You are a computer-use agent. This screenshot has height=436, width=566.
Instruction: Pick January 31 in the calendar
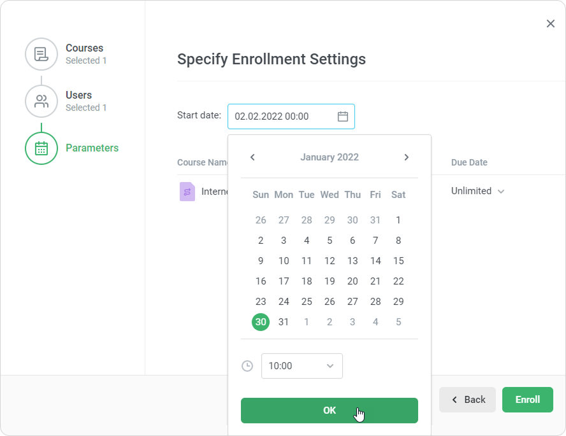coord(284,322)
